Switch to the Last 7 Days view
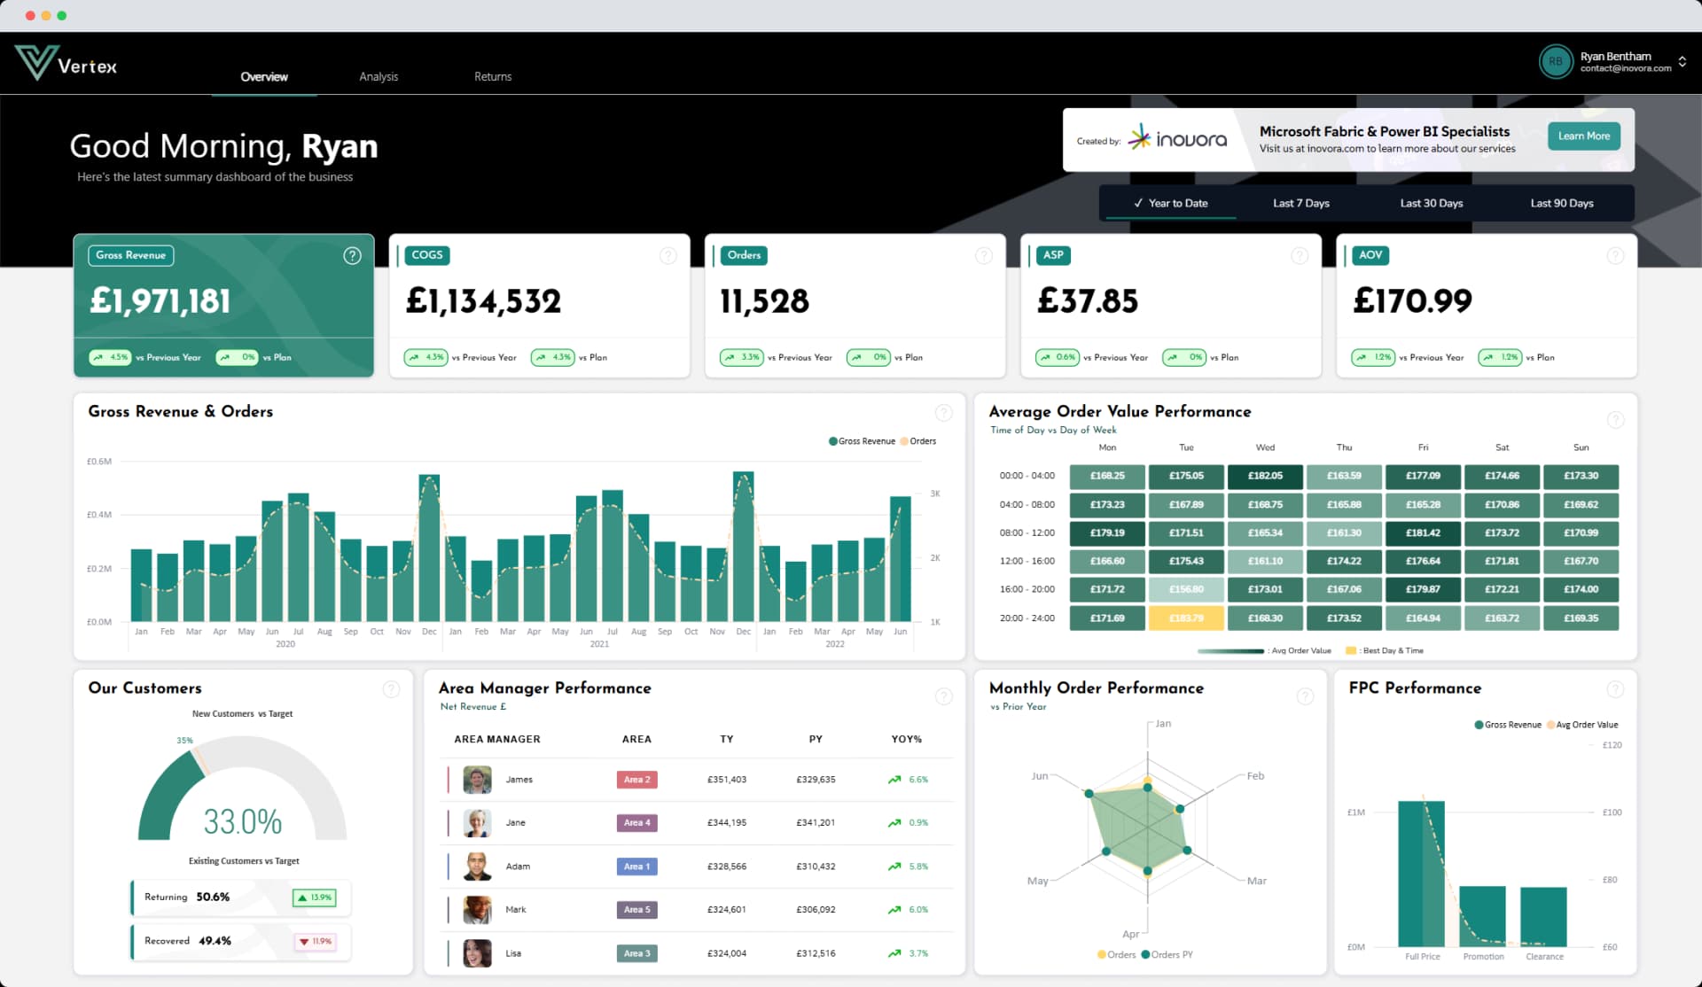The image size is (1702, 987). tap(1300, 203)
